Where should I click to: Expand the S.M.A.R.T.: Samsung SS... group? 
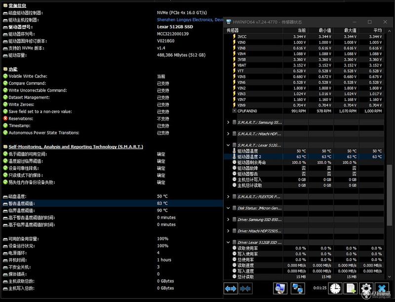click(x=228, y=122)
